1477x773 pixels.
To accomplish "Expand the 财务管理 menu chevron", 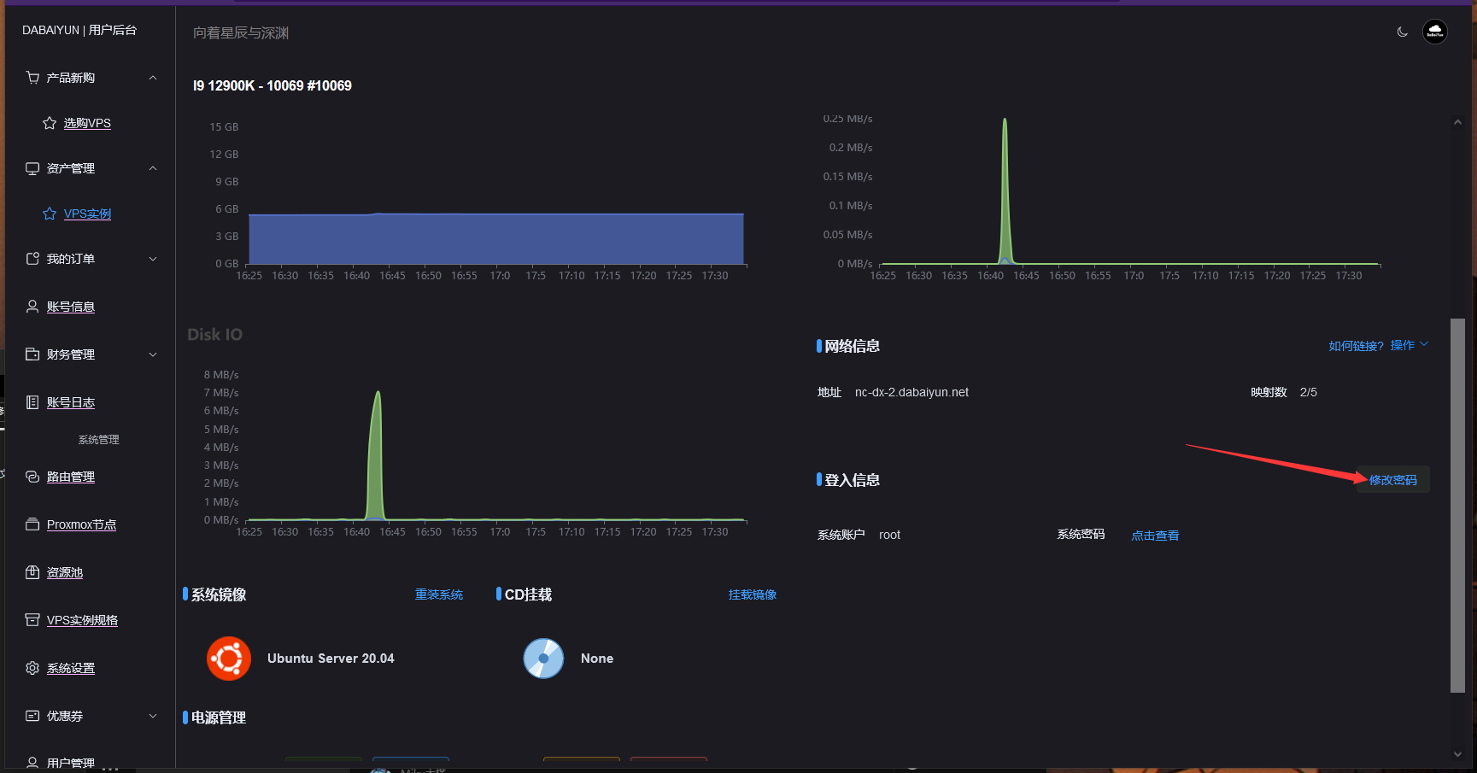I will click(153, 354).
